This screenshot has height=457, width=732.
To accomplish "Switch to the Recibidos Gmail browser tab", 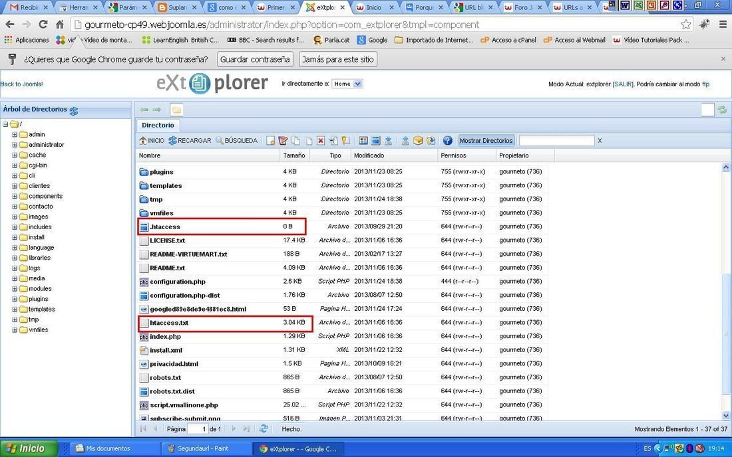I will [29, 7].
